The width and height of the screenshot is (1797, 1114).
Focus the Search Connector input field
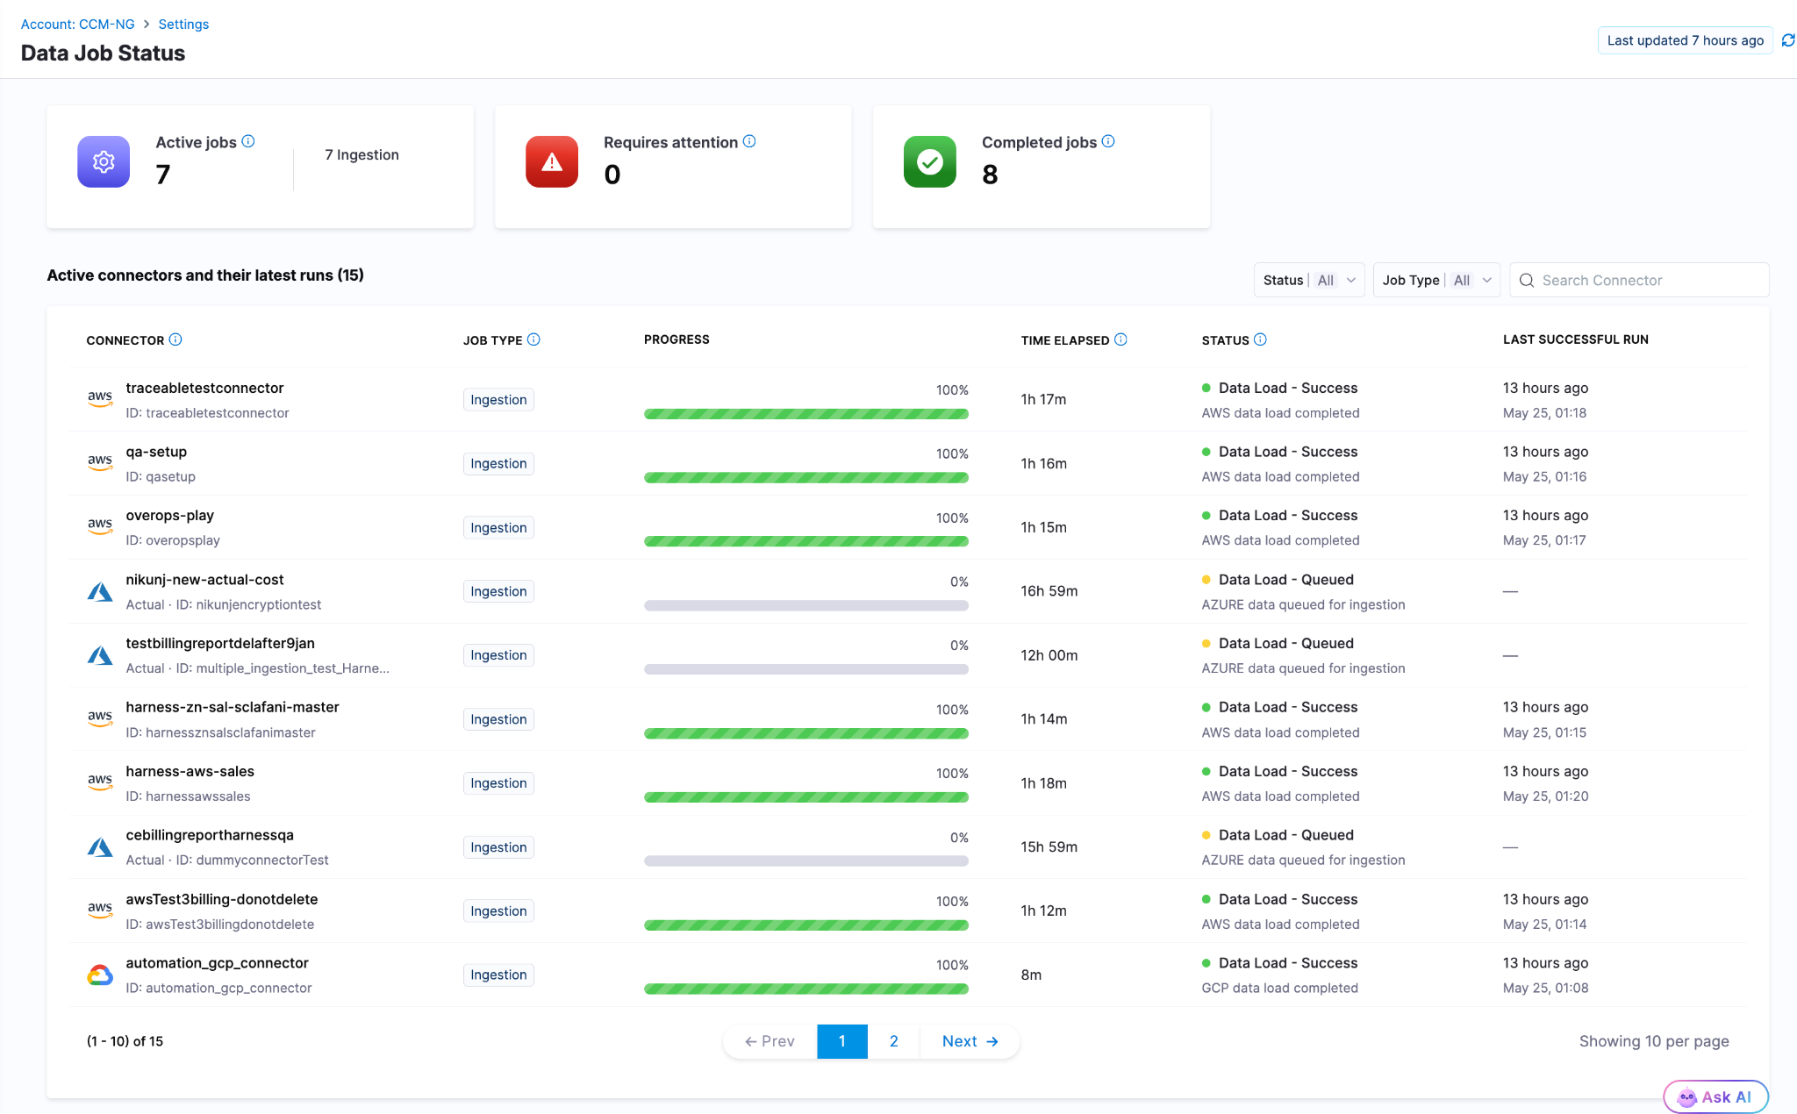1639,280
